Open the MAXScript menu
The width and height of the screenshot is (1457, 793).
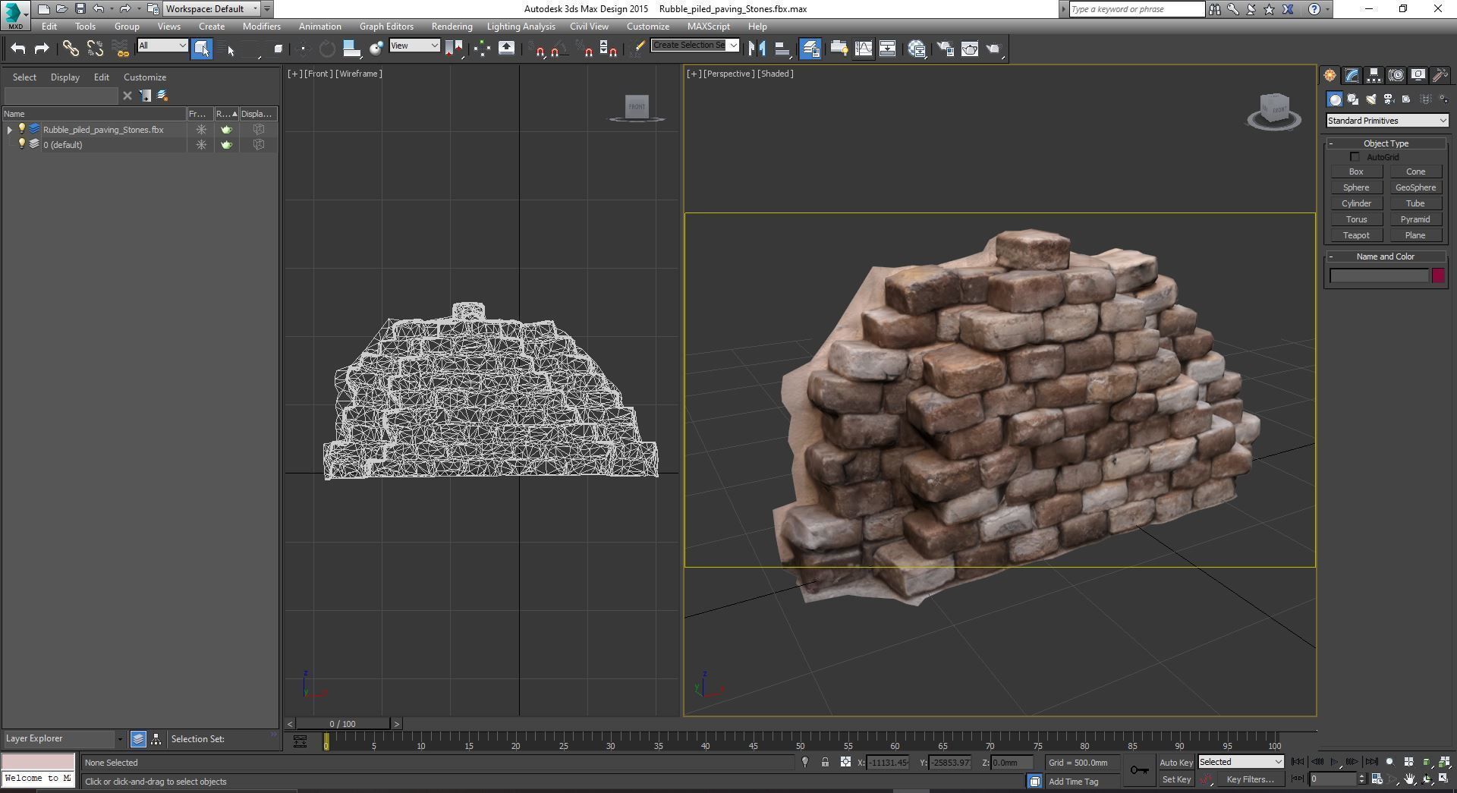tap(709, 27)
